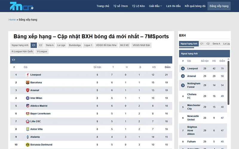Click the Barcelona club crest icon

coord(27,83)
